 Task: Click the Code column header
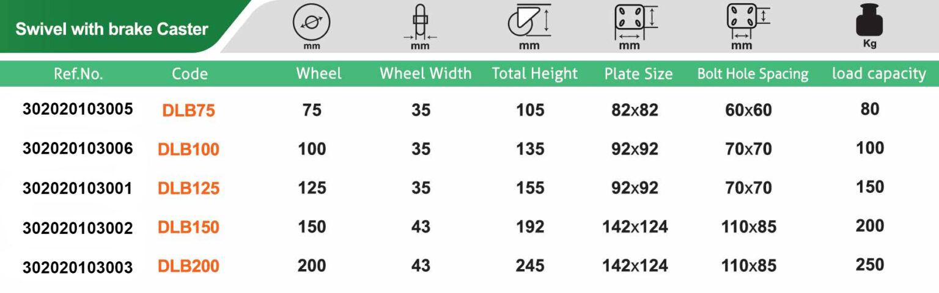(190, 74)
